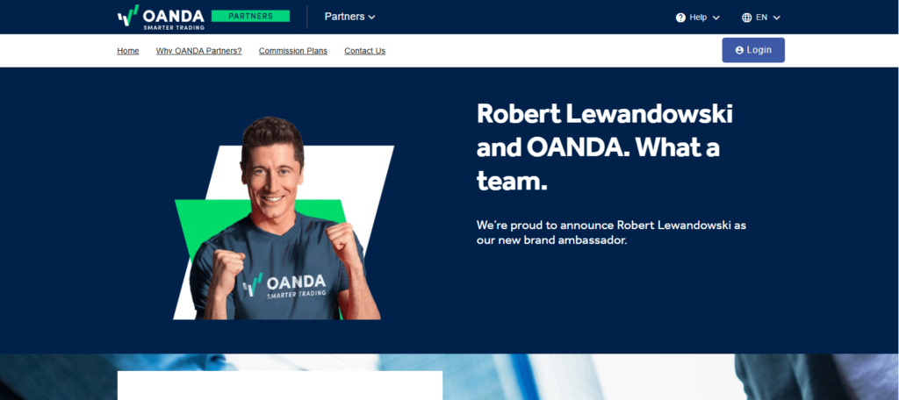Click the green PARTNERS badge
The image size is (899, 400).
[250, 16]
